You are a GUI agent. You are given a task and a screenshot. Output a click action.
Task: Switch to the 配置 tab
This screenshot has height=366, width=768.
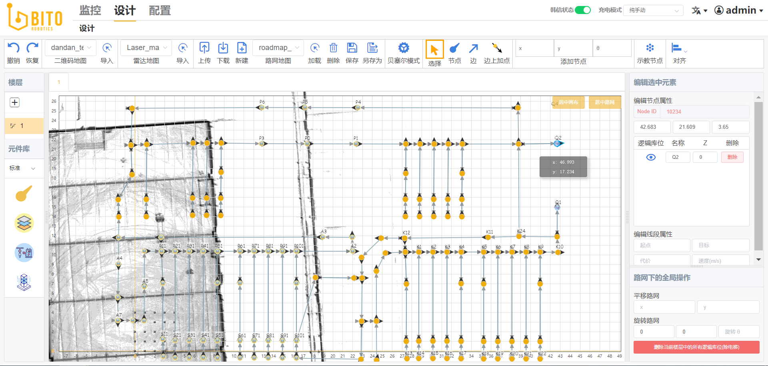point(160,10)
